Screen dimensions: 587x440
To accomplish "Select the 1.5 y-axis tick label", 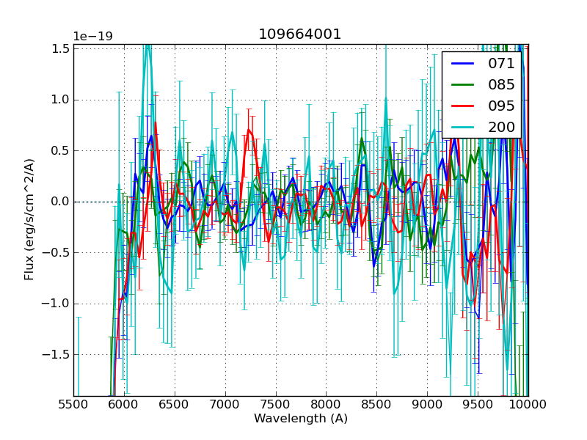I will point(59,49).
